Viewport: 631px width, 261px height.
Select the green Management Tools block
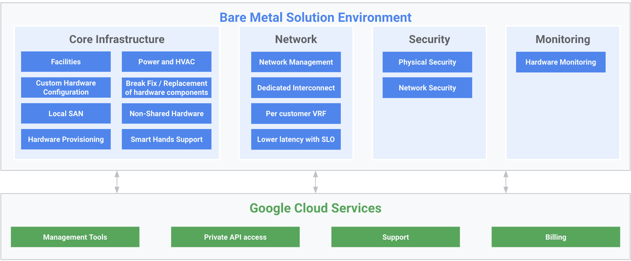75,237
